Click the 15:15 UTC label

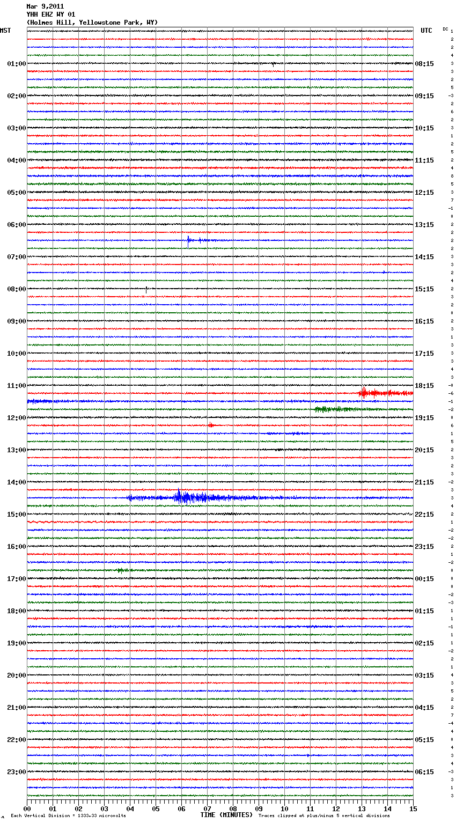(x=424, y=289)
